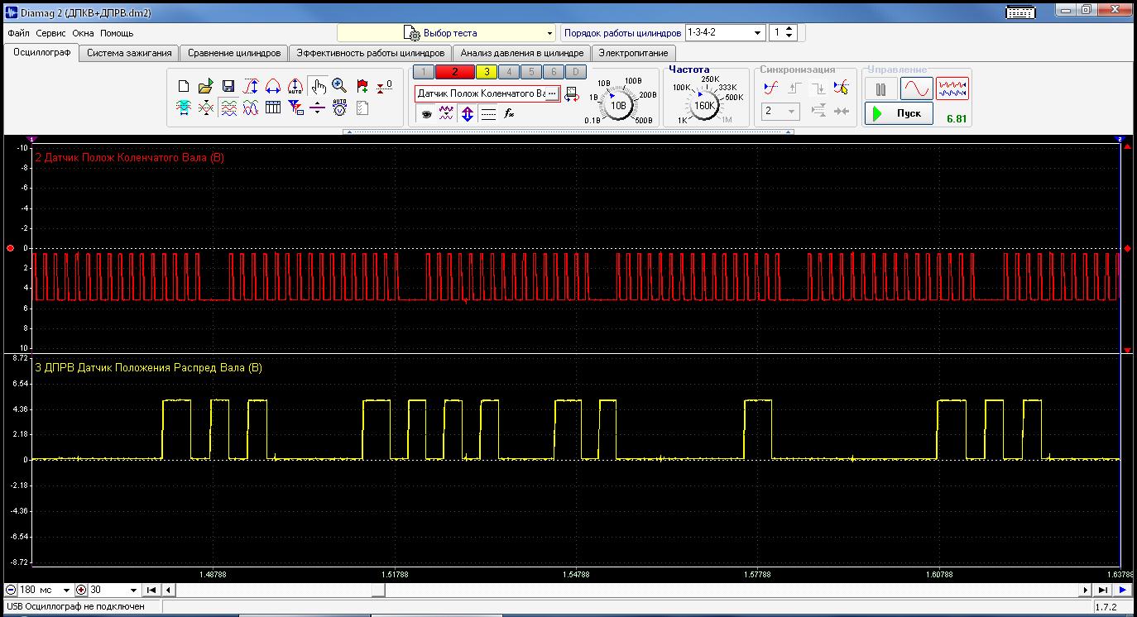Screen dimensions: 1137x617
Task: Toggle the dashed grid lines button
Action: pyautogui.click(x=488, y=114)
